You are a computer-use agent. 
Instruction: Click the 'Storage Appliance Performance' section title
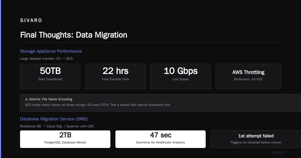pyautogui.click(x=51, y=51)
